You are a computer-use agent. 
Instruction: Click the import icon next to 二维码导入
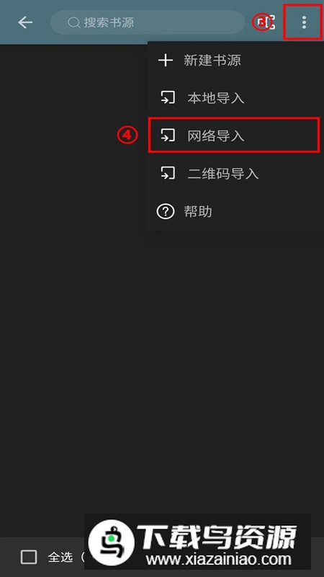point(168,174)
